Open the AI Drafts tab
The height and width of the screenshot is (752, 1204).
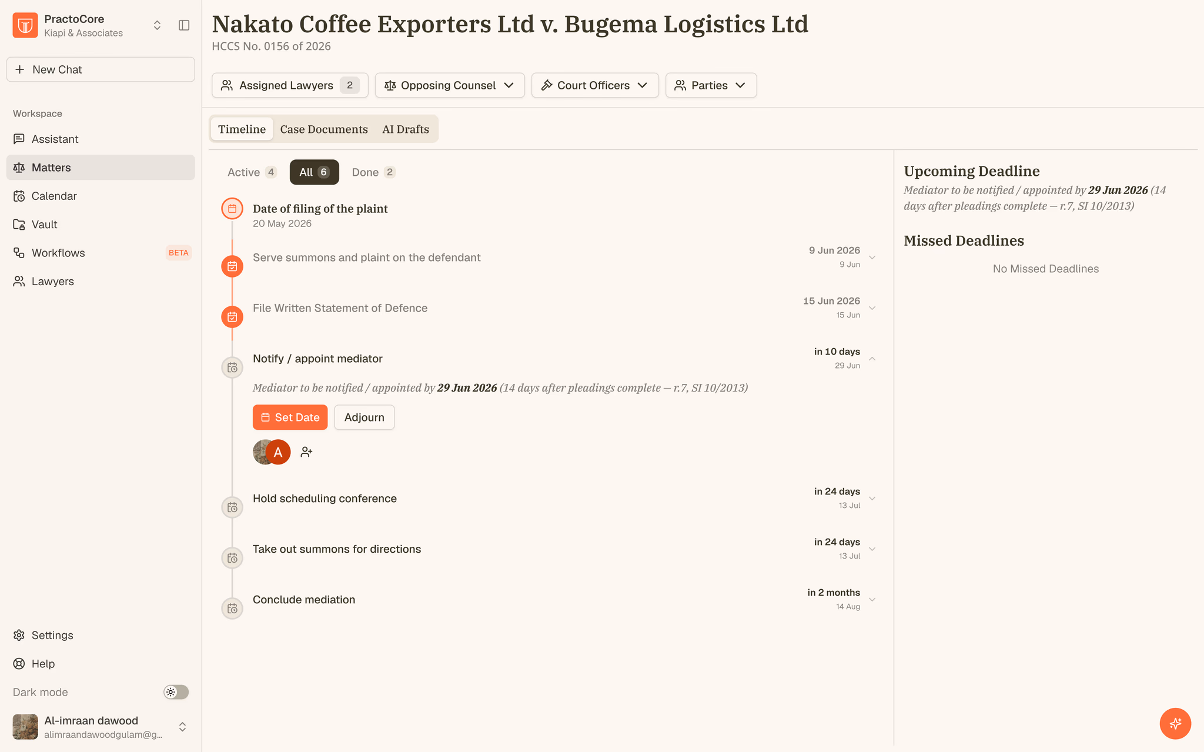point(406,129)
